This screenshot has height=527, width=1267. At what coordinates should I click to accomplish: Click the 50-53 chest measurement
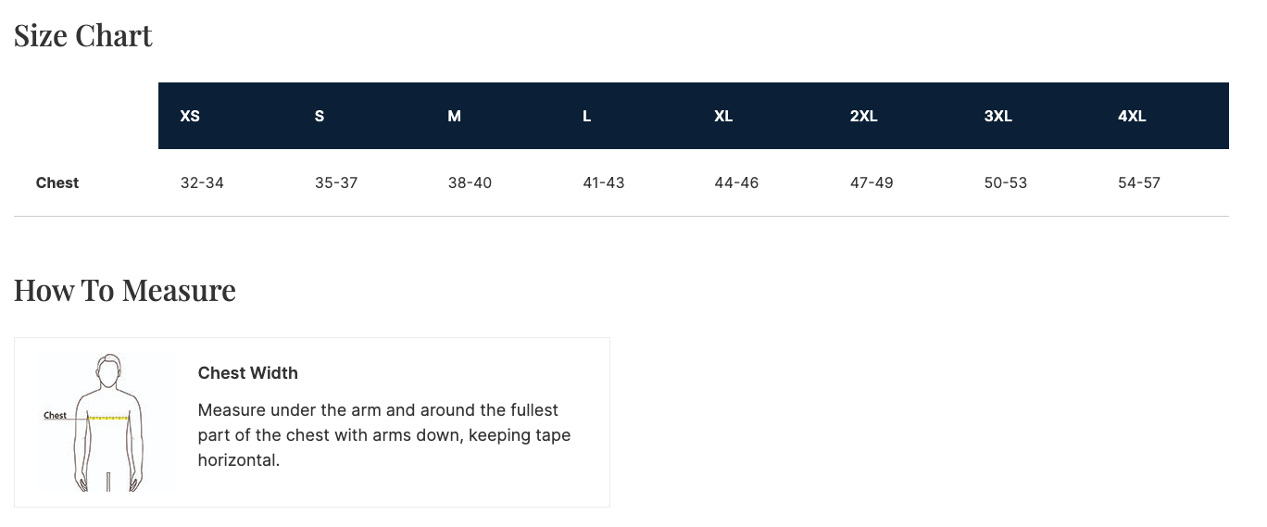tap(1006, 183)
